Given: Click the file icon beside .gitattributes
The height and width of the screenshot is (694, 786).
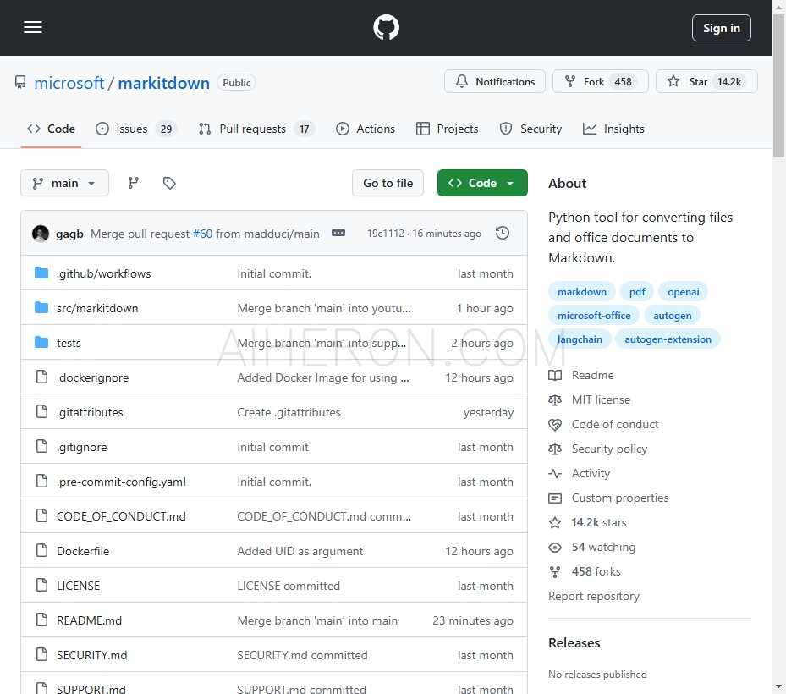Looking at the screenshot, I should 41,411.
